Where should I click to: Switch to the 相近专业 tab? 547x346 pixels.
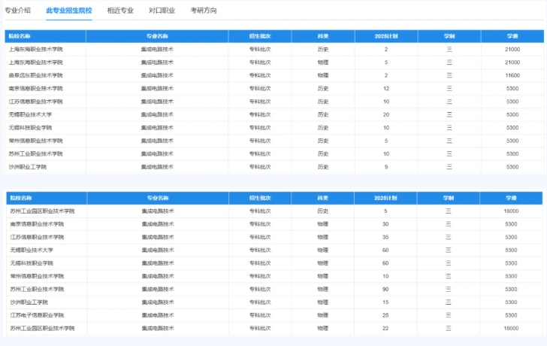tap(120, 11)
